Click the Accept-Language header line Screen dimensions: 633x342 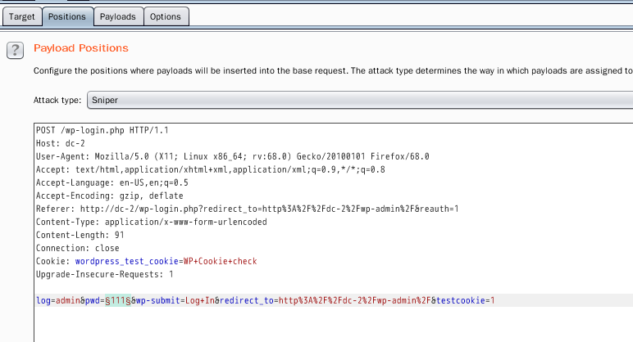pos(112,182)
